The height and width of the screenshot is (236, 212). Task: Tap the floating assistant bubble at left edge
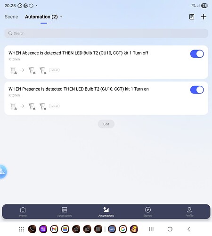point(3,171)
